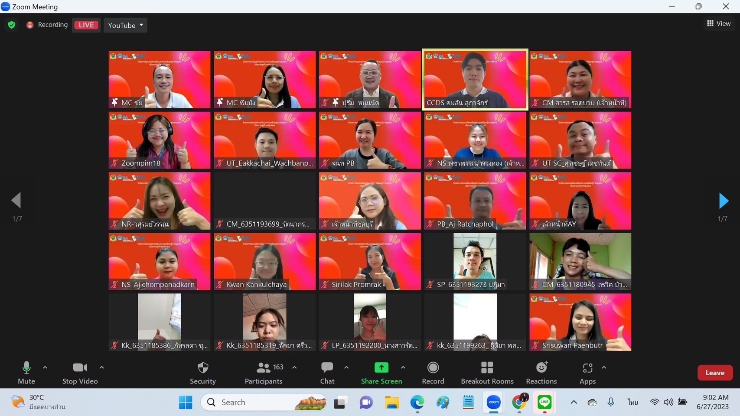Open the weather widget showing 30°C
Screen dimensions: 740x416
39,402
